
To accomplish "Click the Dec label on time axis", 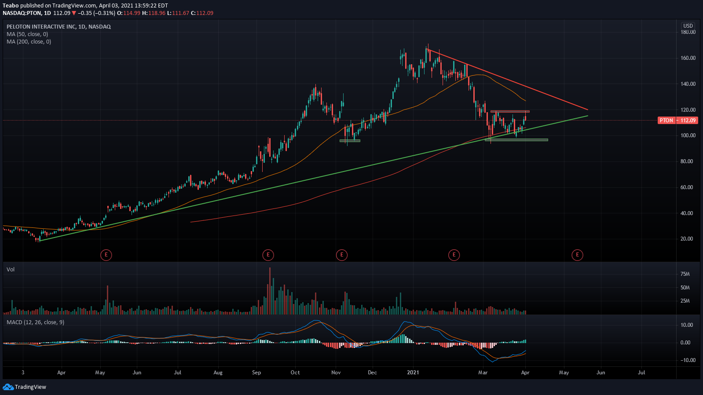I will (372, 373).
